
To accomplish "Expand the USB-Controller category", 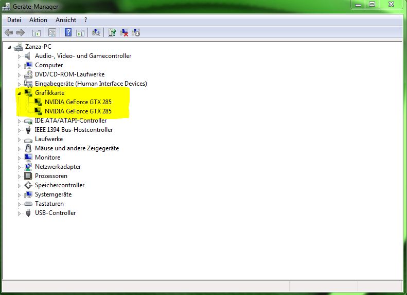I will coord(19,213).
